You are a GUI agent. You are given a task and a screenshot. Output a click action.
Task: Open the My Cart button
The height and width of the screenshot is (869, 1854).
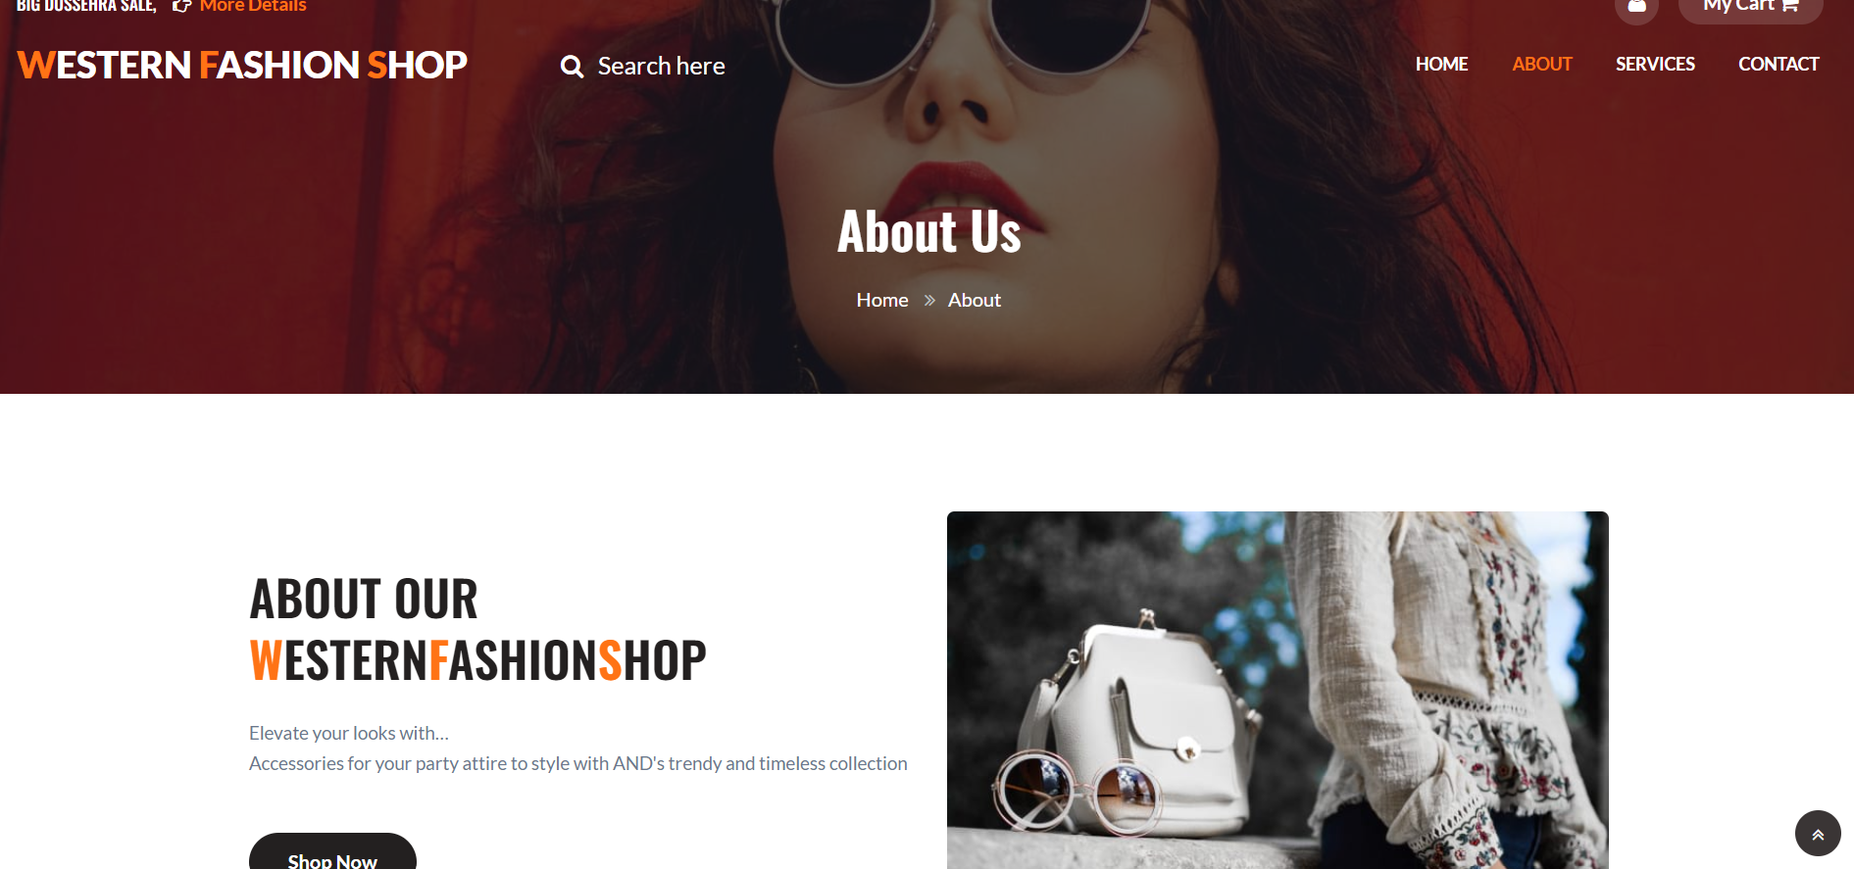(x=1750, y=7)
